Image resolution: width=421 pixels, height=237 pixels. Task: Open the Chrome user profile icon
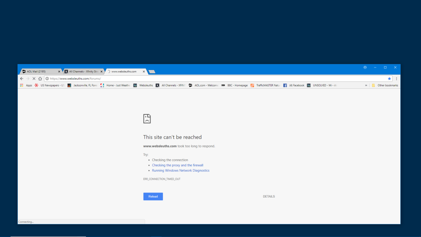(365, 67)
